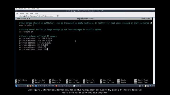Open the terminal Help menu
The image size is (170, 95).
click(36, 13)
